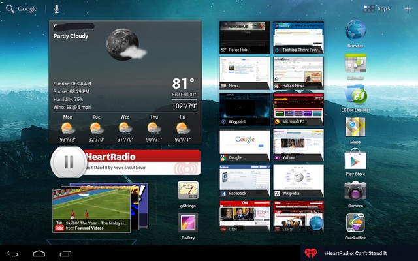Screen dimensions: 418x261
Task: Open the Microsoft E3 bookmark
Action: (x=298, y=109)
